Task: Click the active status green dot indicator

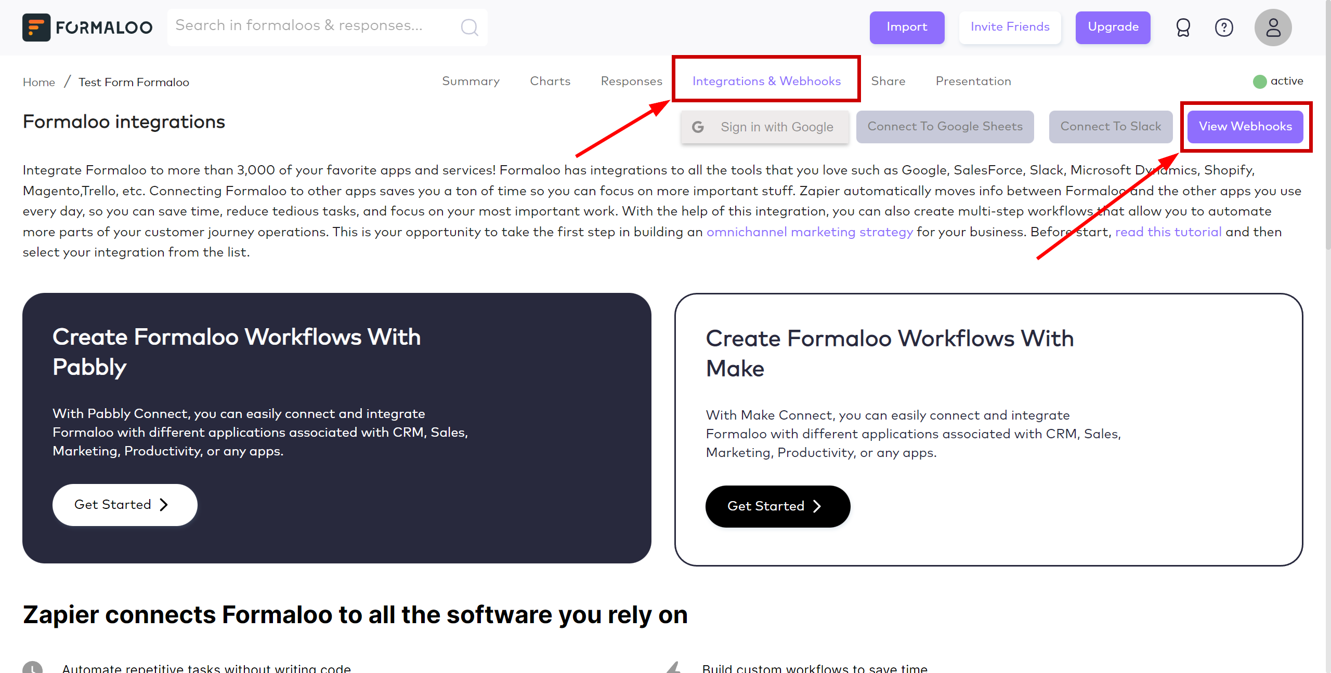Action: (x=1259, y=80)
